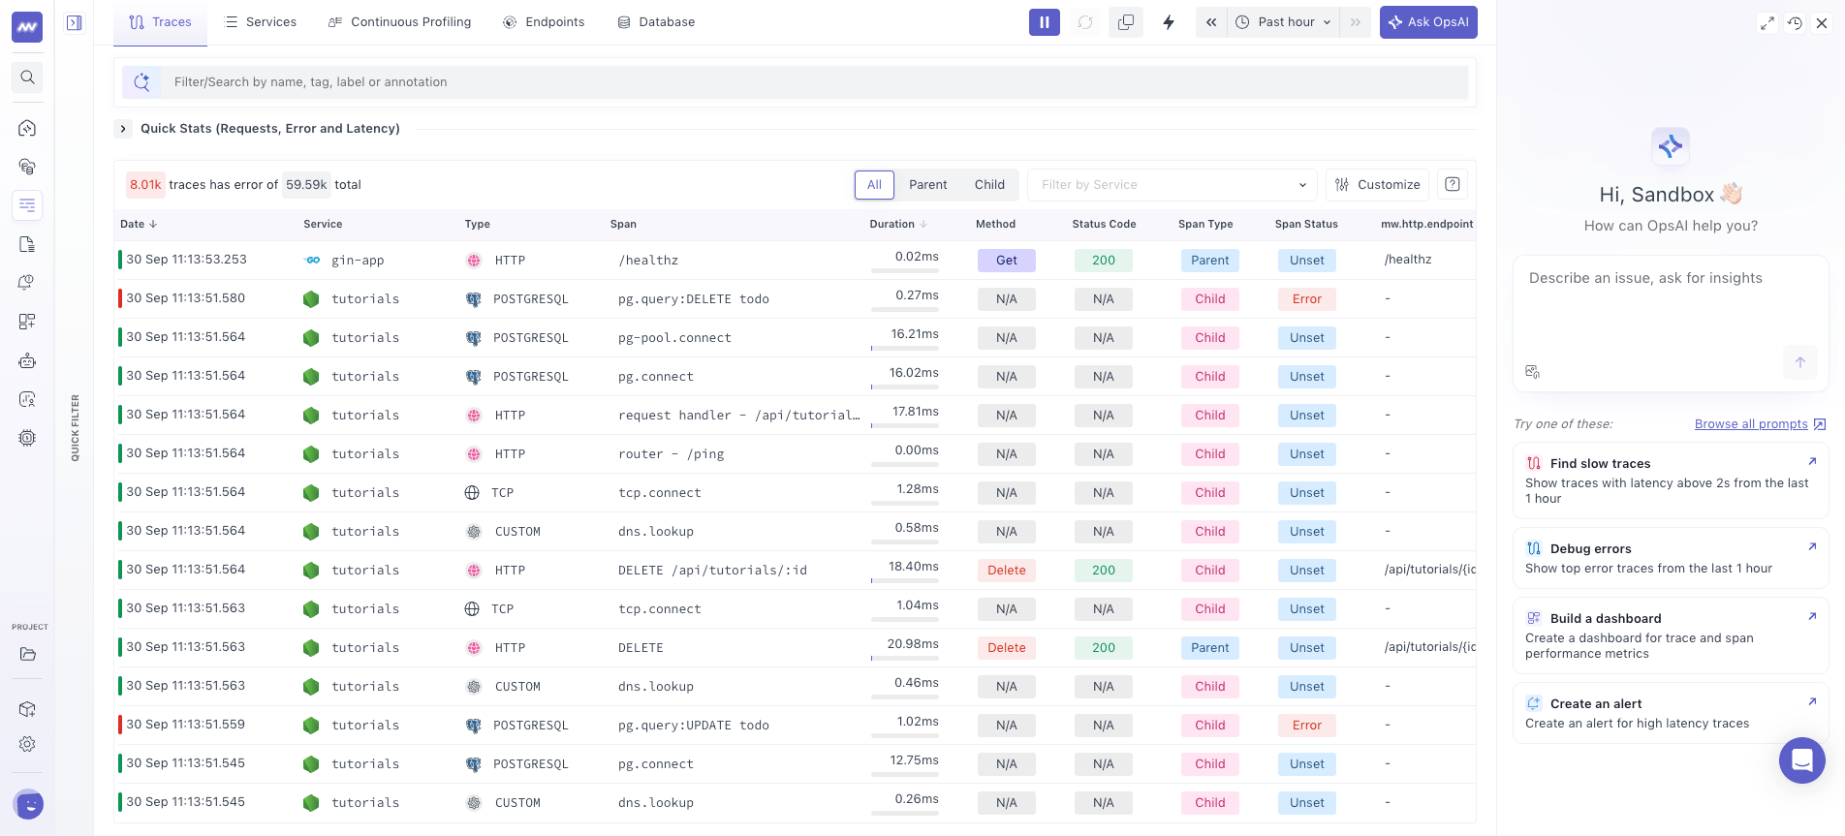Click the copy/duplicate icon in top toolbar
1845x836 pixels.
[1126, 22]
